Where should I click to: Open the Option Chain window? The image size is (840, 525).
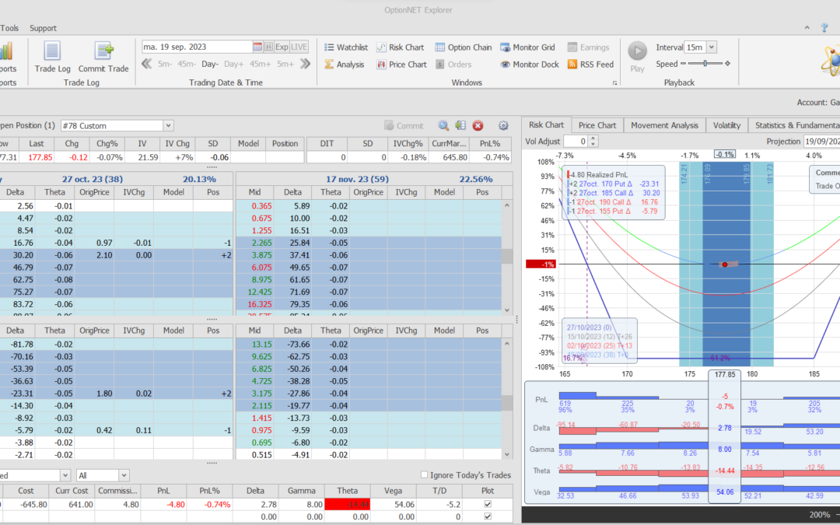[x=463, y=47]
